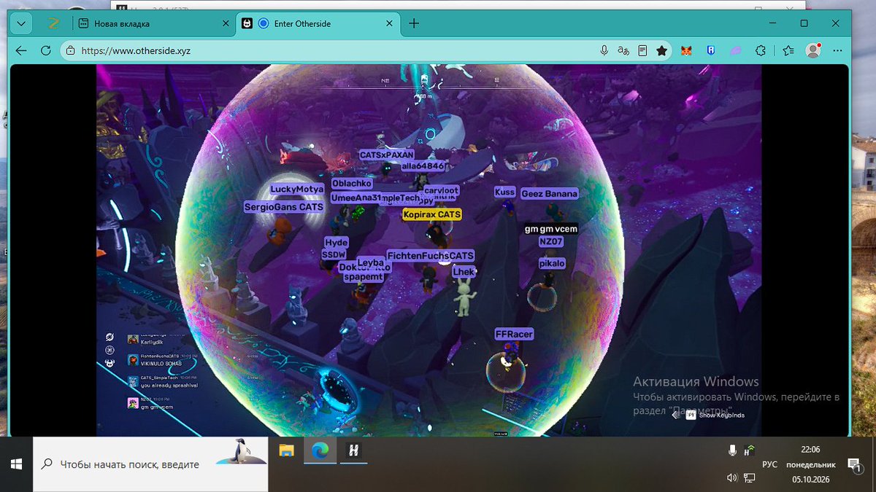View site information lock icon

70,51
